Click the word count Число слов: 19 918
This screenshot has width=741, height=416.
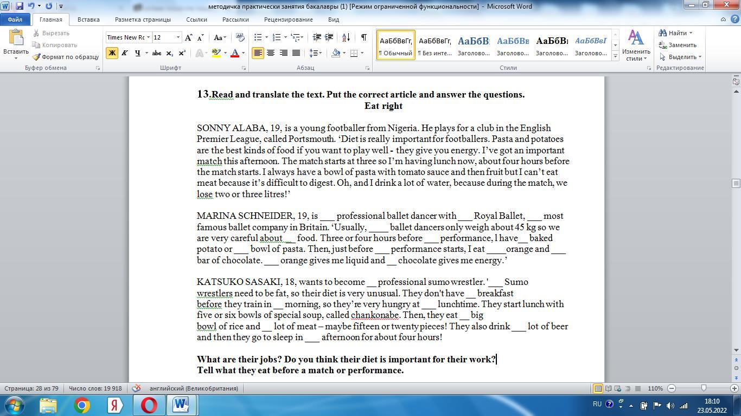click(95, 388)
